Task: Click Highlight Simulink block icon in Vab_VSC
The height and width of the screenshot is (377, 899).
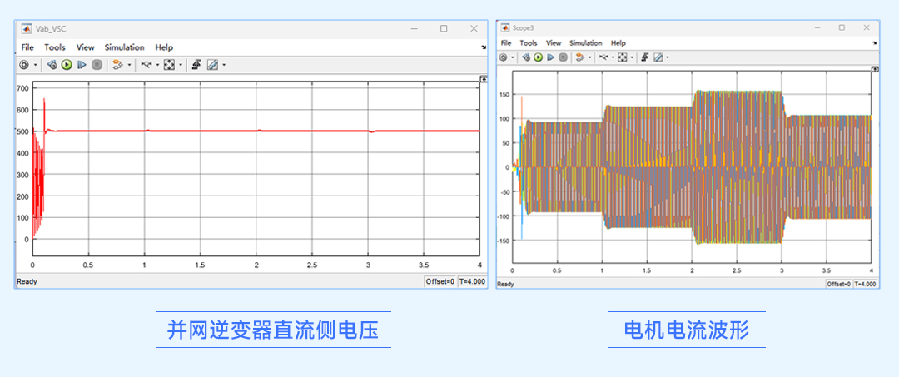Action: click(117, 65)
